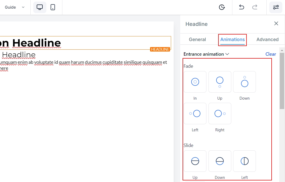The width and height of the screenshot is (285, 182).
Task: Choose the Fade Up animation
Action: coord(220,82)
